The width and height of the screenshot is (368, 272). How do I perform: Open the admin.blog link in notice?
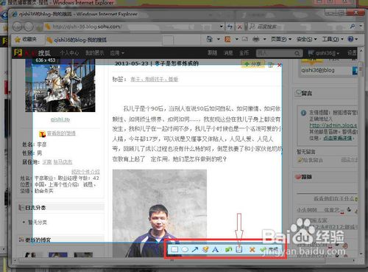click(333, 125)
